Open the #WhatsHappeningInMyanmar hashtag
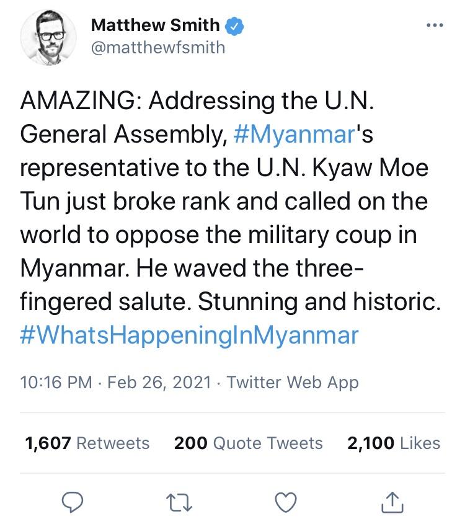 [x=190, y=335]
